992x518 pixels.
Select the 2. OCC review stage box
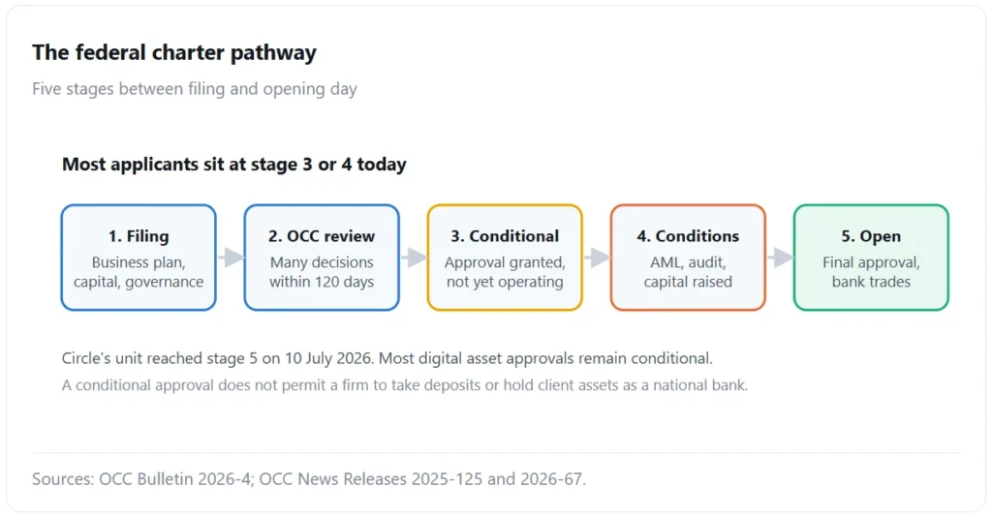[322, 258]
